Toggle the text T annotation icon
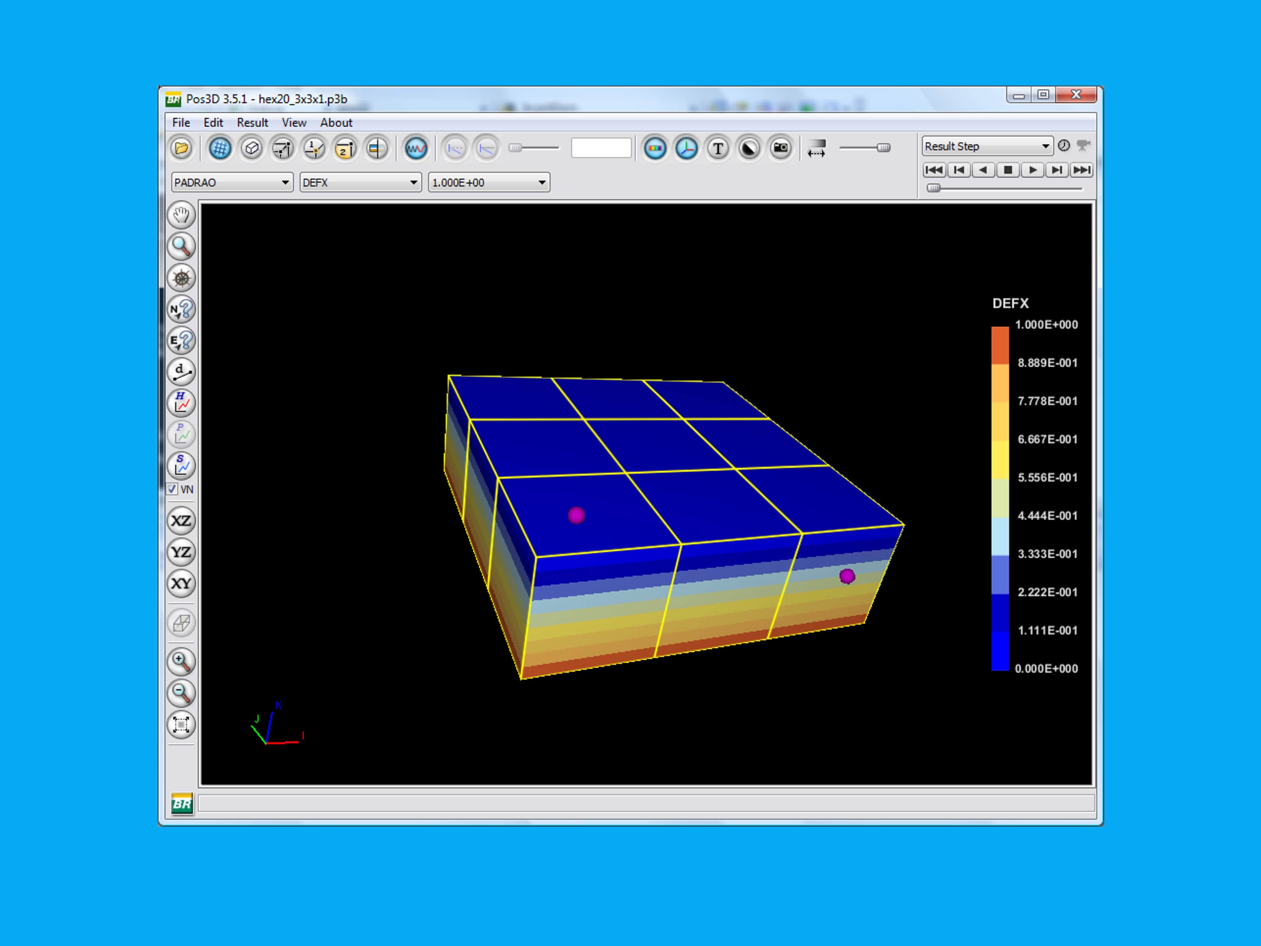 (x=718, y=149)
